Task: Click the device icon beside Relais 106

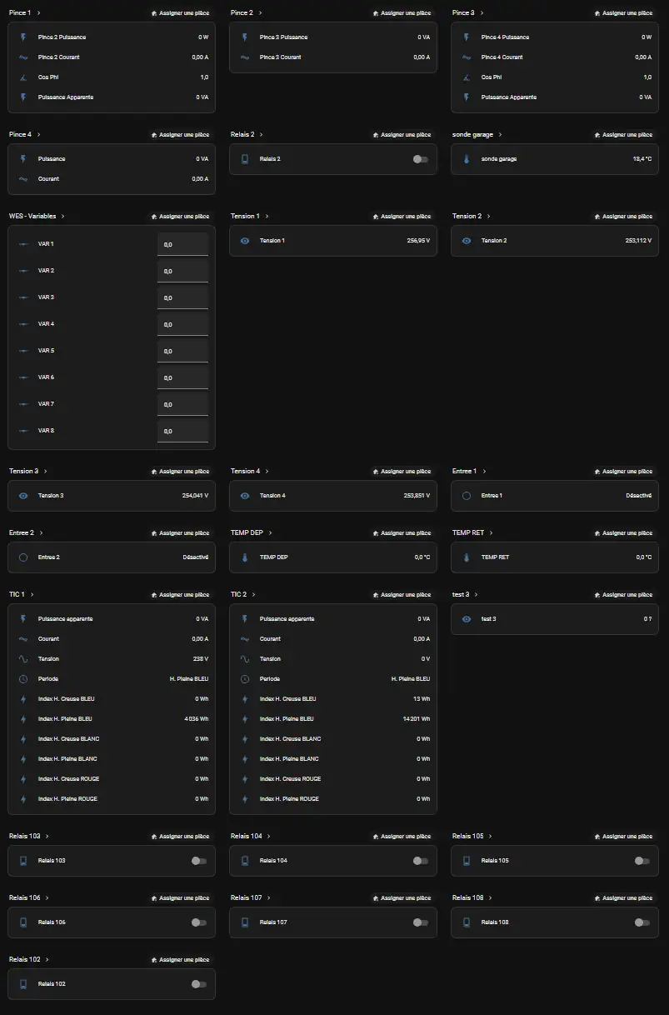Action: pos(23,922)
